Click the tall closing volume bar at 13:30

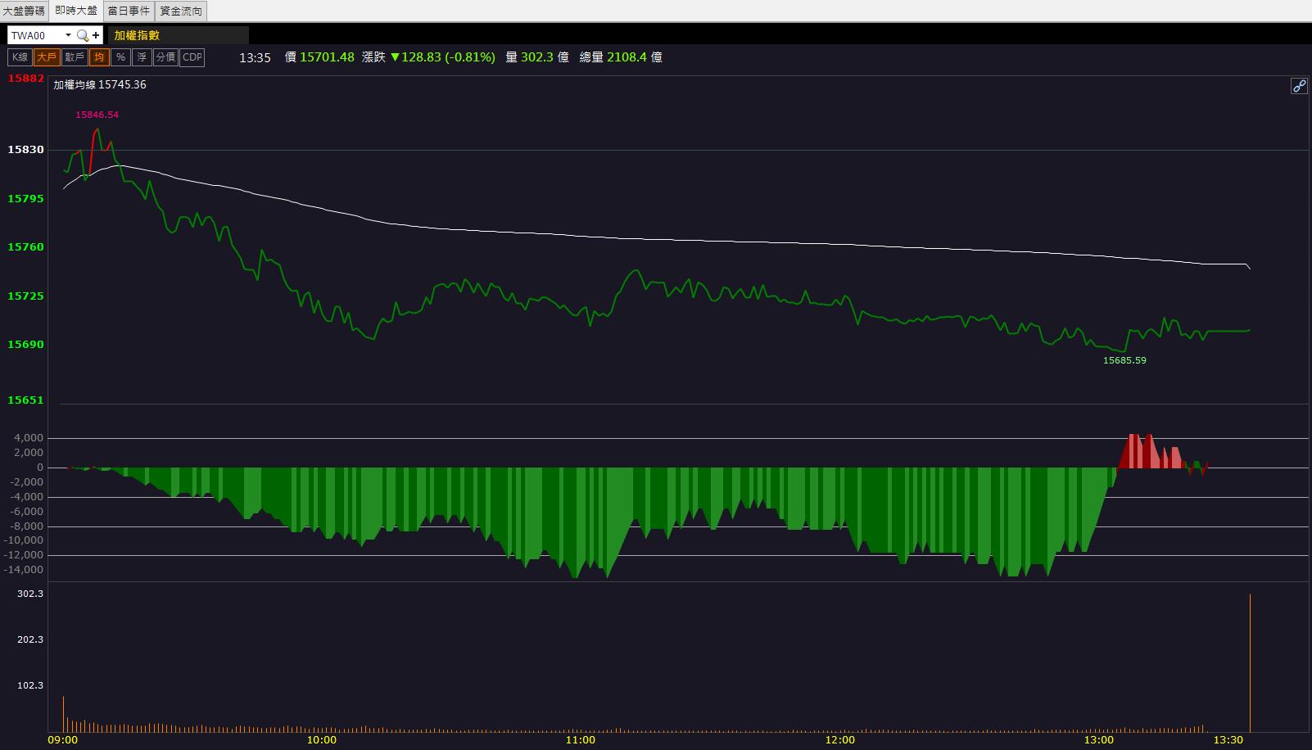(x=1250, y=662)
